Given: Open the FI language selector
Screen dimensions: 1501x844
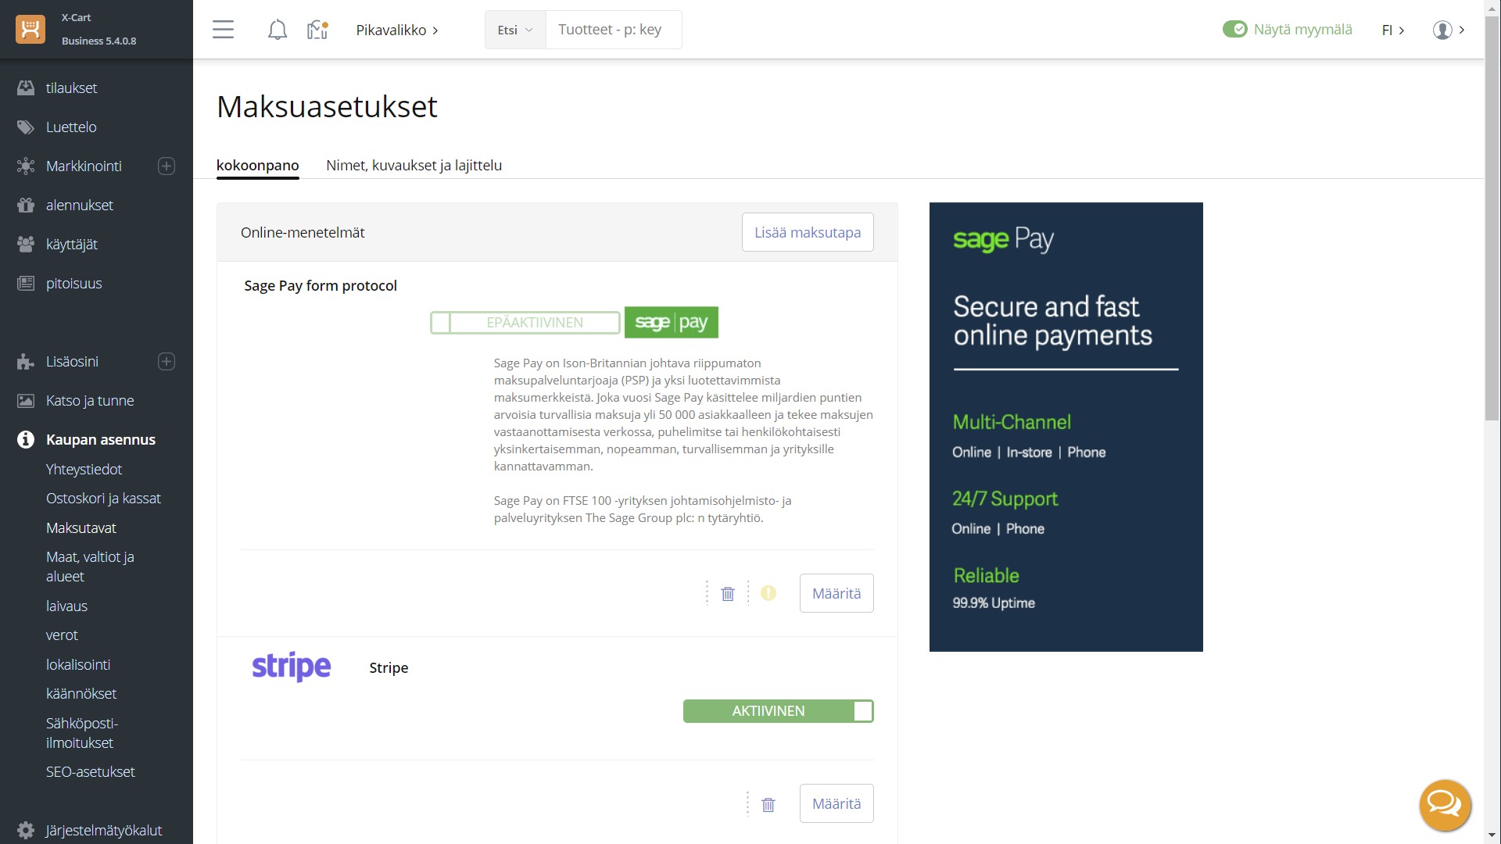Looking at the screenshot, I should [x=1393, y=30].
